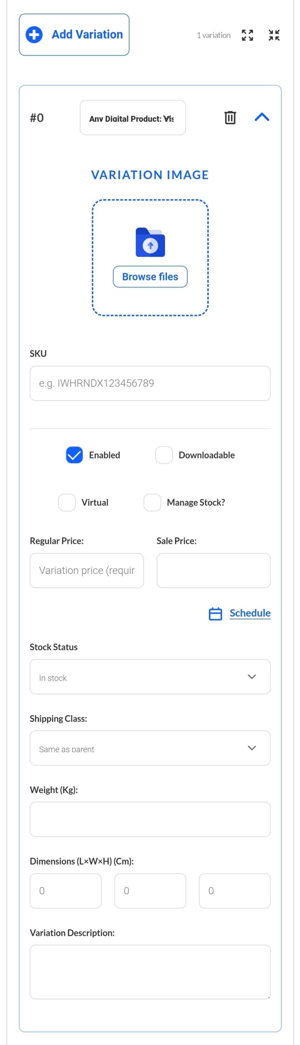This screenshot has height=1045, width=300.
Task: Select the Sale Price input box
Action: (x=213, y=571)
